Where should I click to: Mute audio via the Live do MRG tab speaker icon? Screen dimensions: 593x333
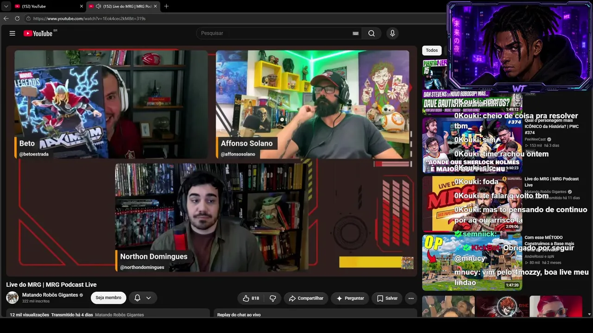(98, 6)
